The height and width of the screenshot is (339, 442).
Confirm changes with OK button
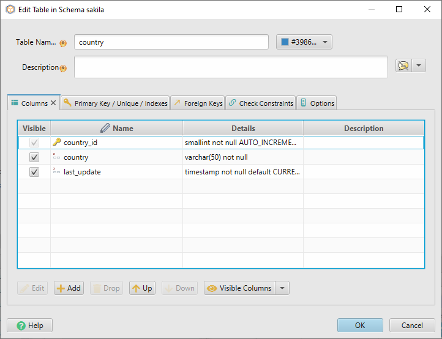point(360,325)
